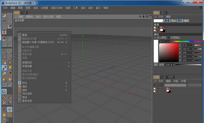This screenshot has width=204, height=123.
Task: Select the magic wand tool
Action: click(10, 57)
